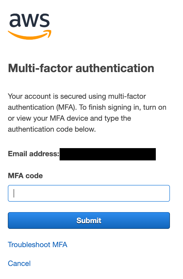Open the Troubleshoot MFA link
The height and width of the screenshot is (279, 183).
(38, 245)
